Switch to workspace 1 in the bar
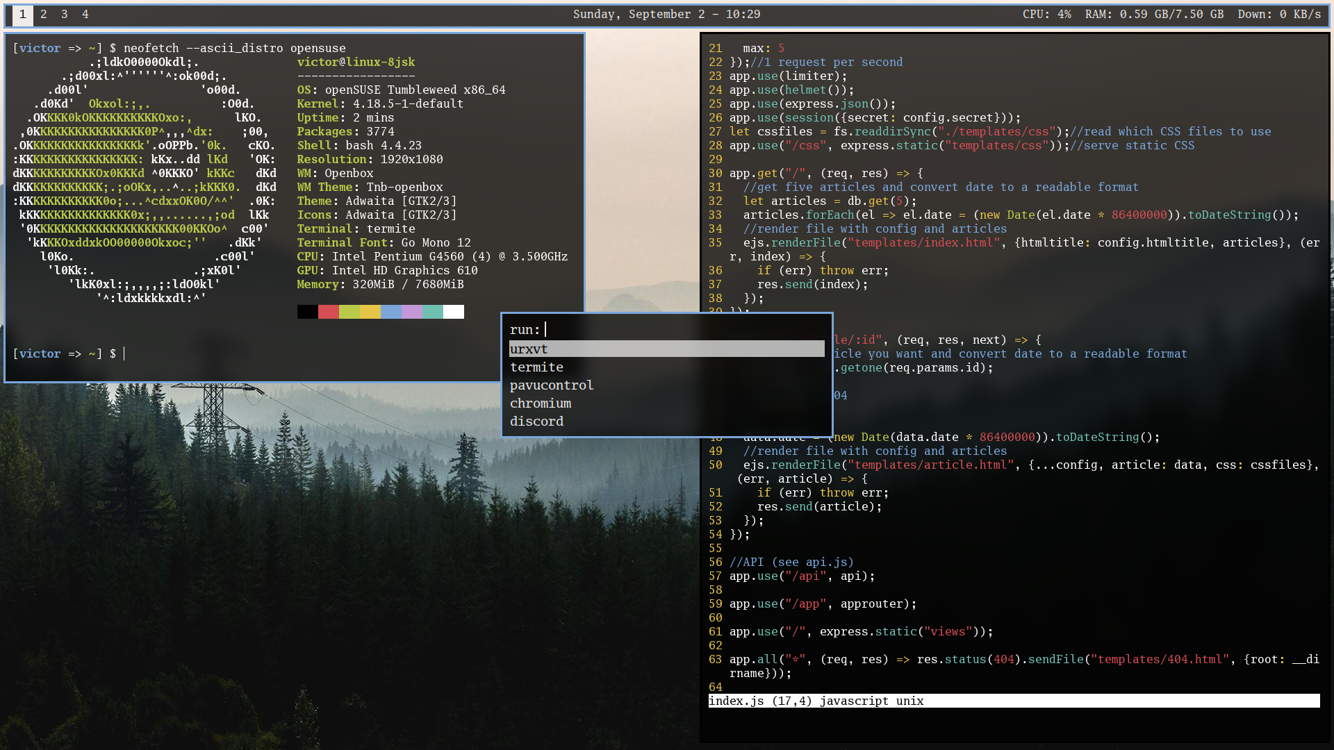 pyautogui.click(x=23, y=15)
